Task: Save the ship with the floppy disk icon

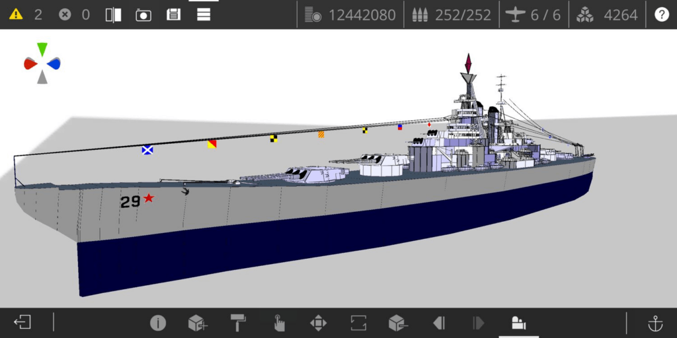Action: [x=173, y=15]
